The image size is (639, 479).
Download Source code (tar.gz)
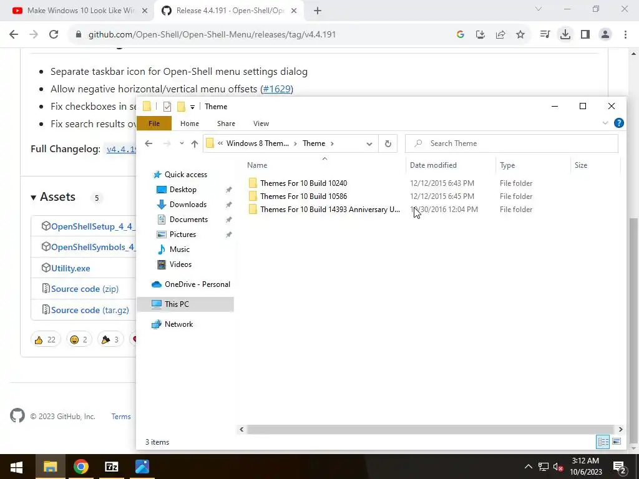90,311
